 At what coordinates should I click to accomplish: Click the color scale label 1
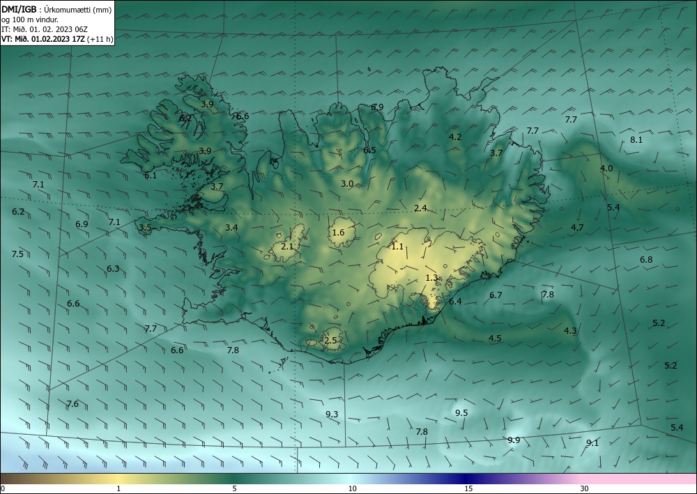coord(118,489)
